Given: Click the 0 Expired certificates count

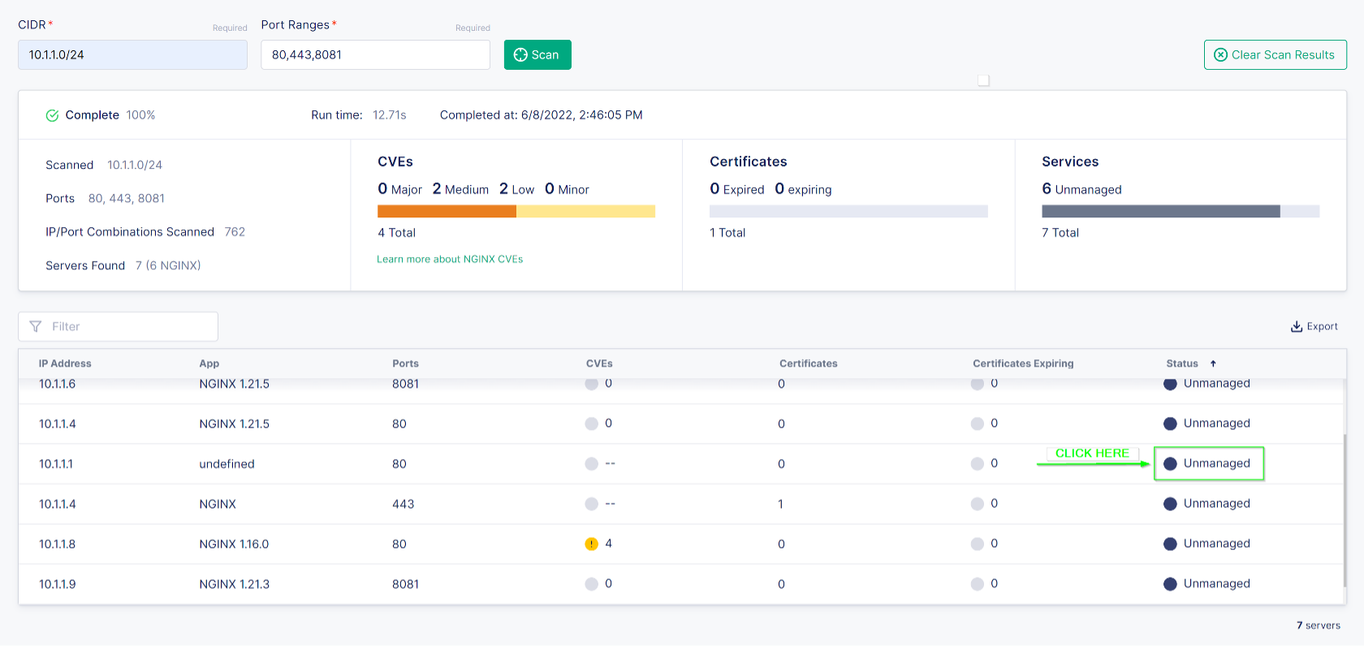Looking at the screenshot, I should (x=736, y=189).
